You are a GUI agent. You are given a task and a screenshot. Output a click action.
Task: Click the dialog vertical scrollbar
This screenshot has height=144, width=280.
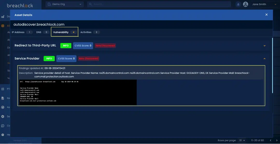click(x=272, y=65)
